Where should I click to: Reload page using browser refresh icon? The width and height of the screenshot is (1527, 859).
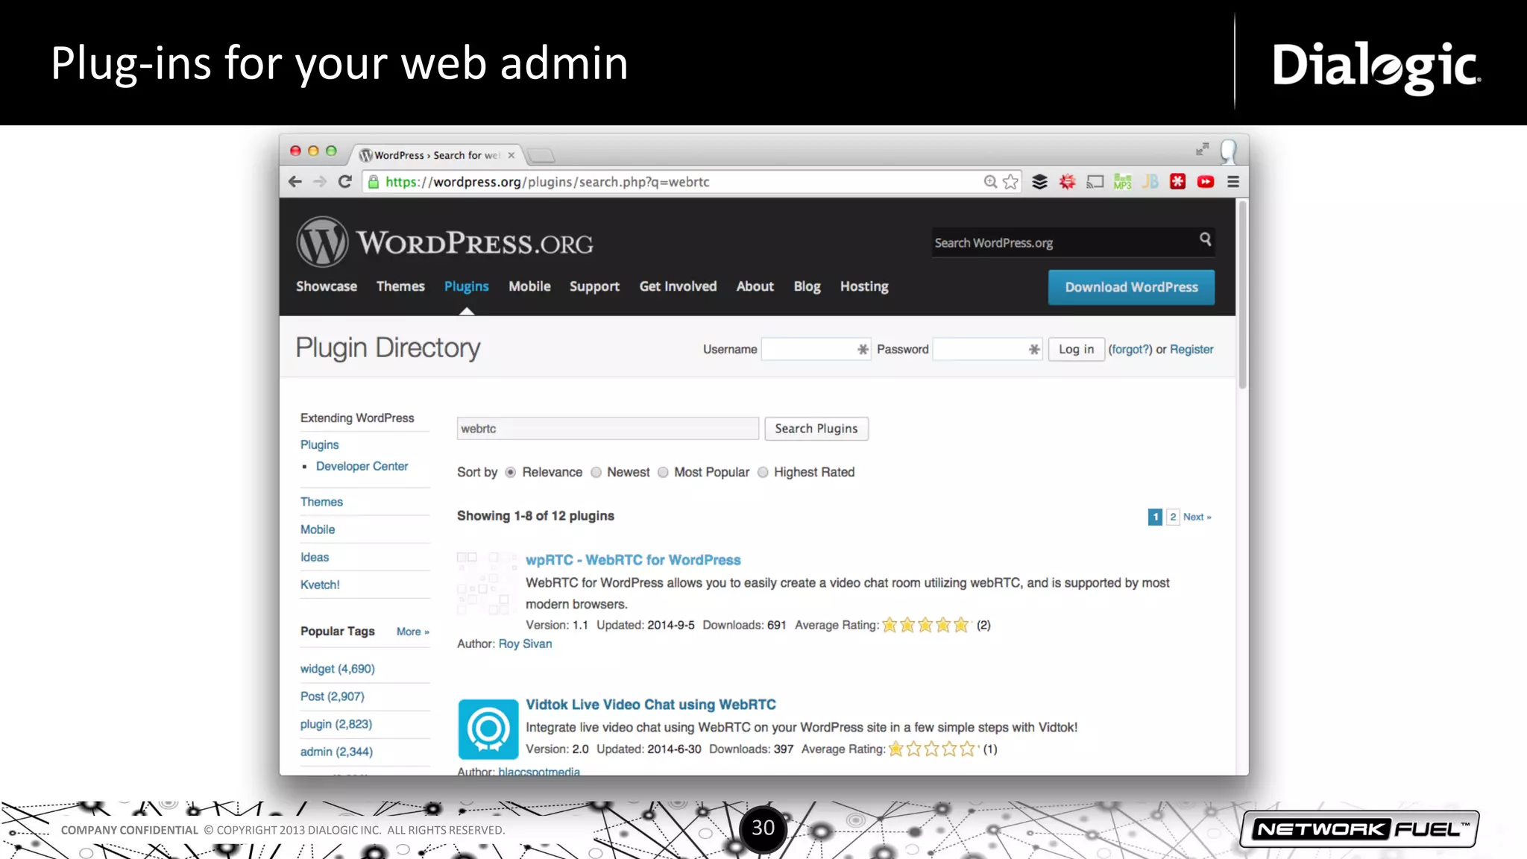(344, 182)
